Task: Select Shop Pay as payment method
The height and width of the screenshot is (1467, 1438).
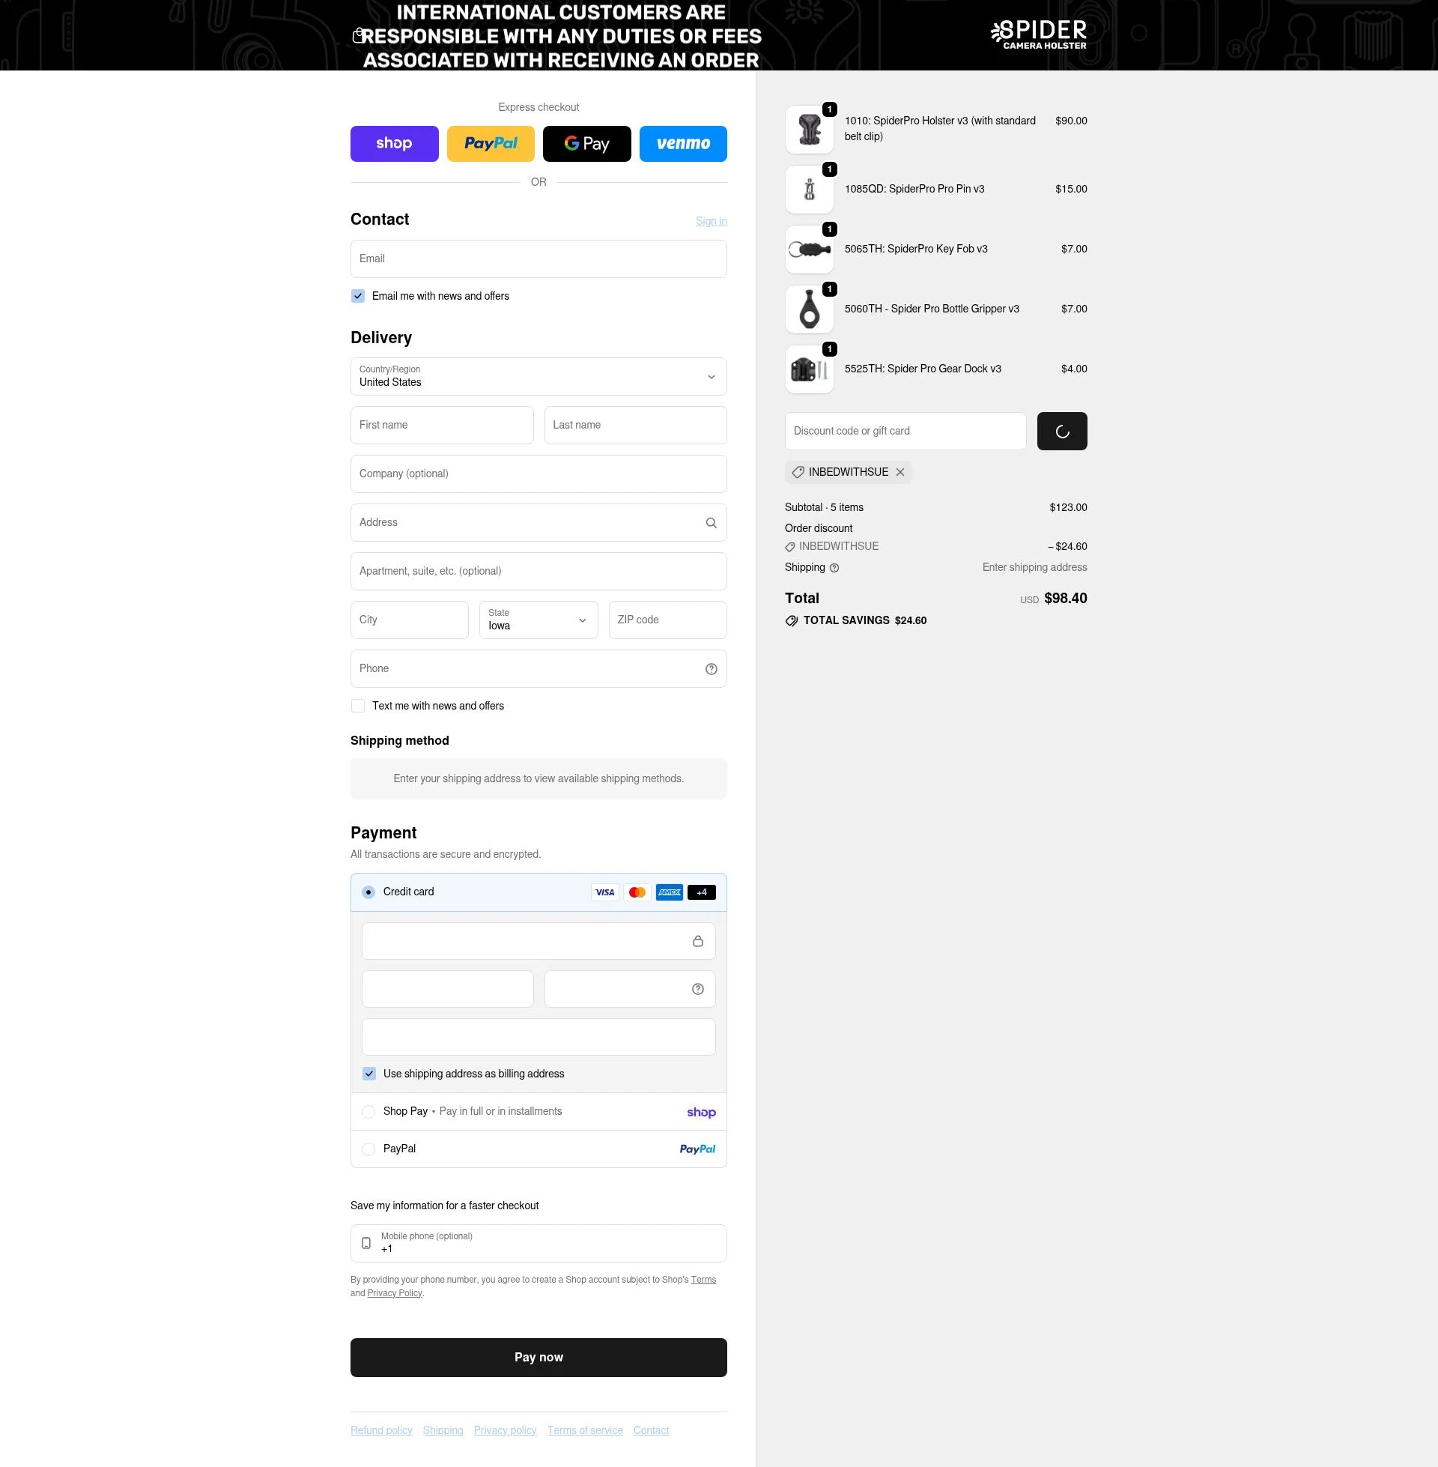Action: 368,1111
